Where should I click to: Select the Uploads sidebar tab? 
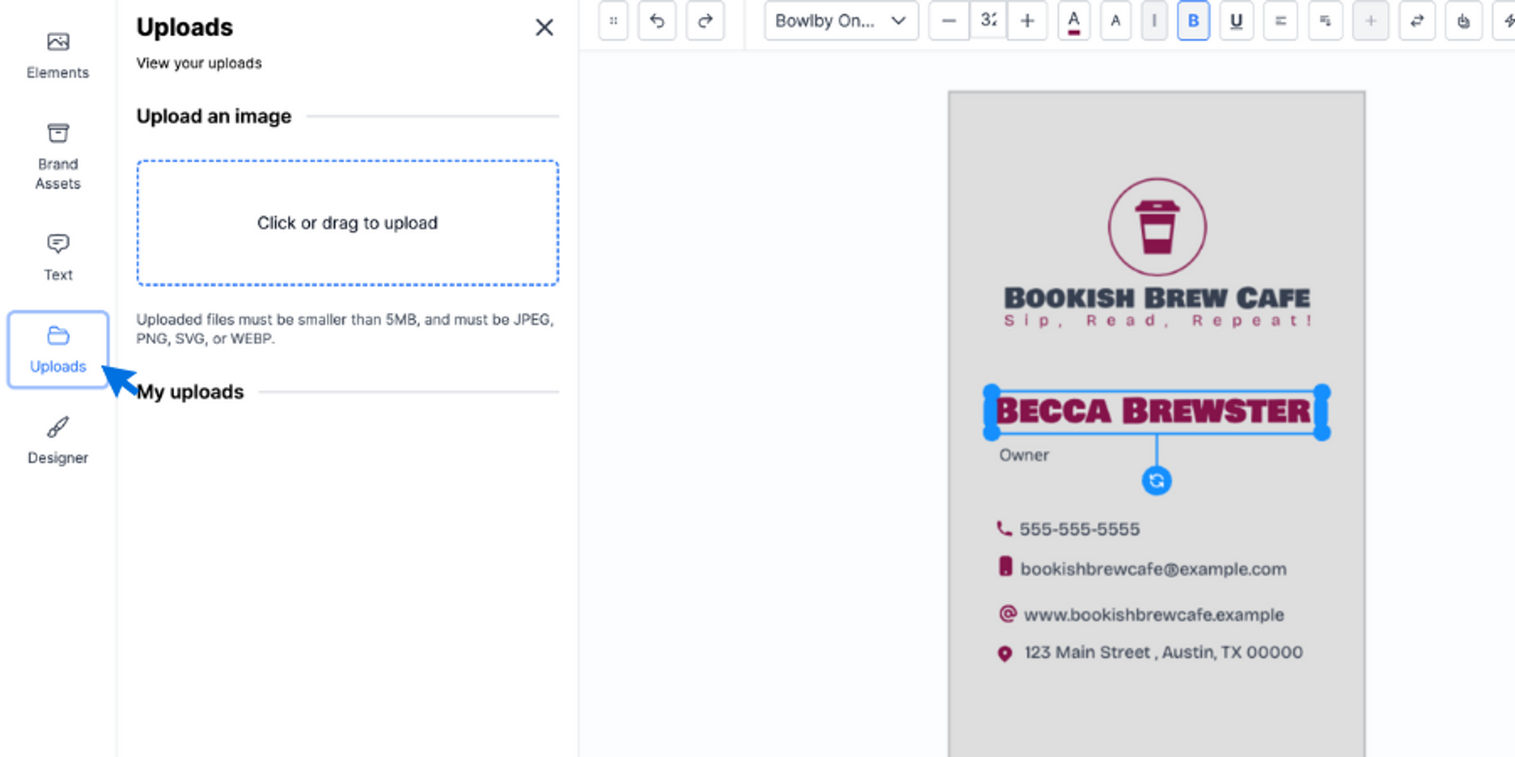point(58,349)
